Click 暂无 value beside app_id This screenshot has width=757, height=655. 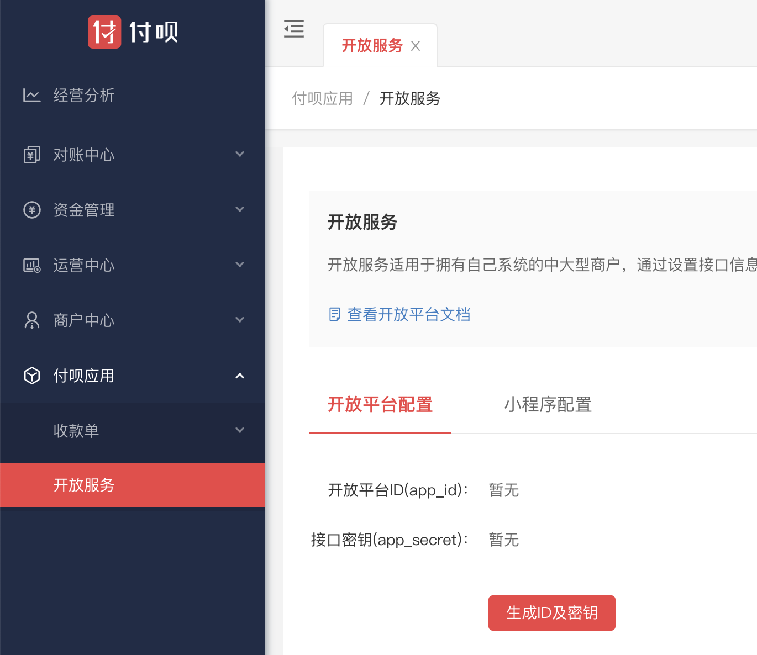point(504,490)
